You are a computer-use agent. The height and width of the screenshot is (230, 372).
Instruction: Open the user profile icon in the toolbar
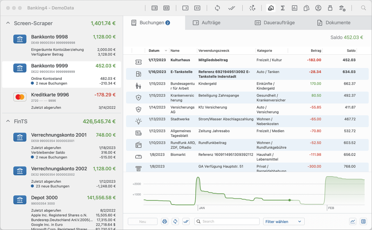pos(318,8)
